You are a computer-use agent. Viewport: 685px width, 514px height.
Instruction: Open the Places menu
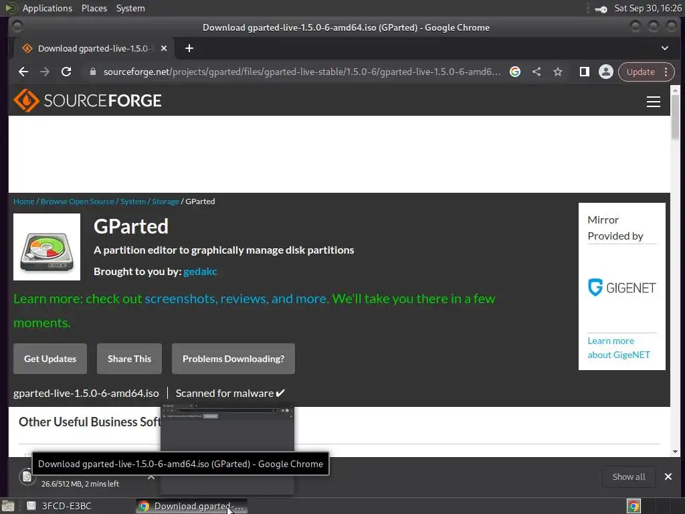coord(94,8)
